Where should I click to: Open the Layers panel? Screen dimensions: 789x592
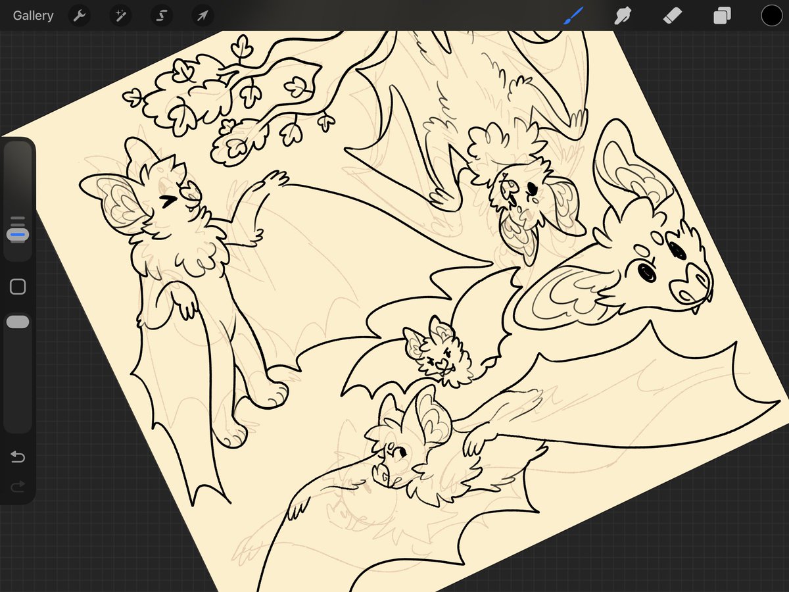coord(722,16)
